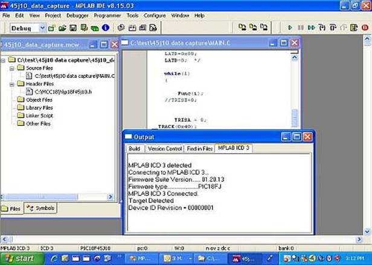
Task: Collapse the Header Files tree folder
Action: (12, 84)
